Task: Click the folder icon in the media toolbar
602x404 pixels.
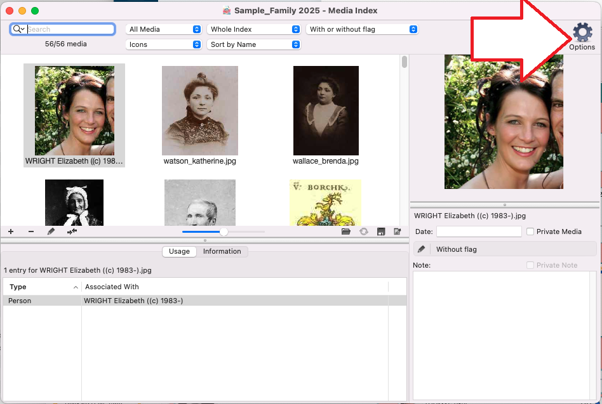Action: 346,231
